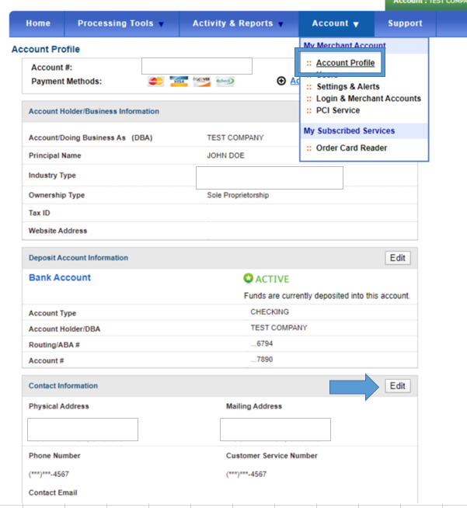Click the Funds are currently deposited message
This screenshot has height=508, width=467.
(327, 296)
